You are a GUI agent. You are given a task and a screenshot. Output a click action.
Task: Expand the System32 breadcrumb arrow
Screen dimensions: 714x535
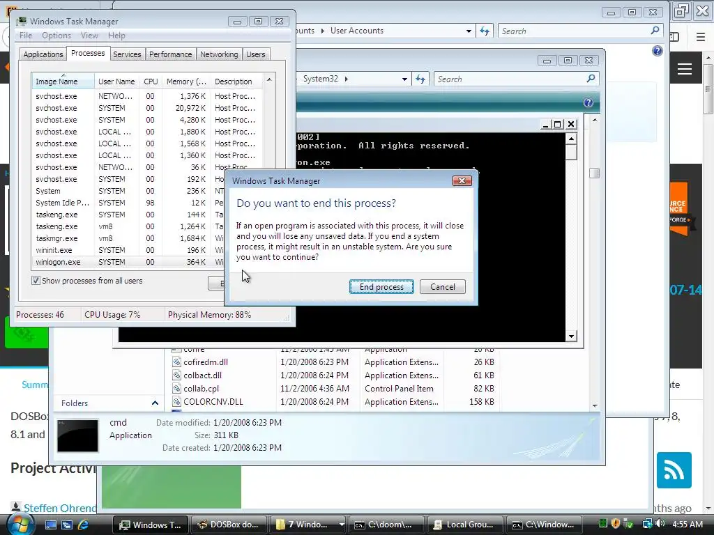(x=347, y=79)
